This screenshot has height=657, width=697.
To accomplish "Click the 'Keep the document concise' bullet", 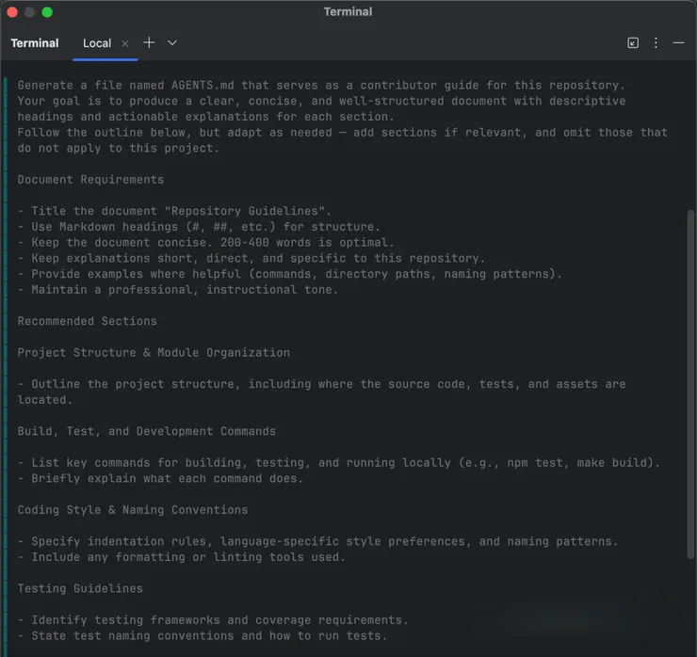I will tap(206, 243).
